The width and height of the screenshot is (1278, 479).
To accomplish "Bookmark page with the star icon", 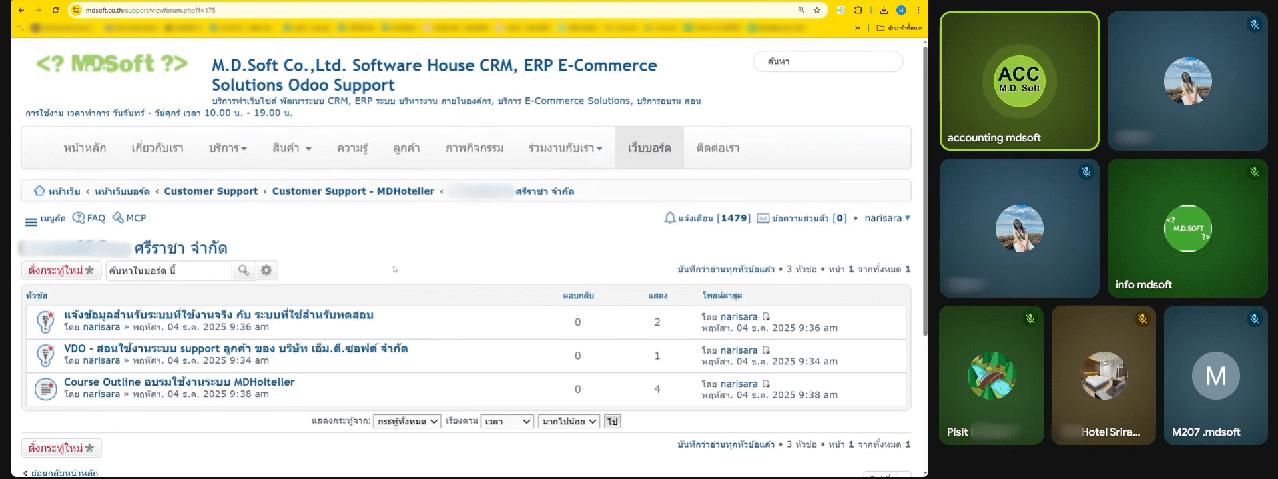I will click(x=817, y=10).
